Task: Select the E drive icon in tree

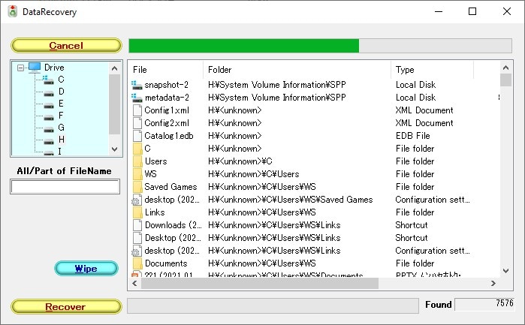Action: [49, 104]
